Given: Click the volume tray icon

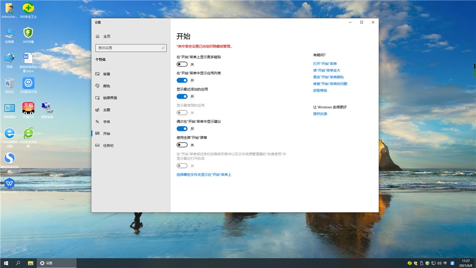Looking at the screenshot, I should [x=440, y=263].
